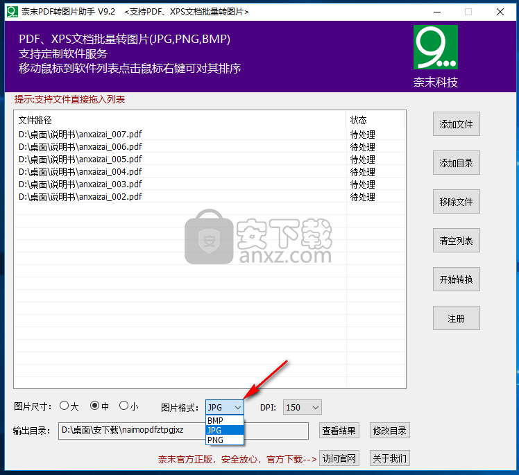This screenshot has width=519, height=475.
Task: Click the 添加目录 button
Action: click(456, 163)
